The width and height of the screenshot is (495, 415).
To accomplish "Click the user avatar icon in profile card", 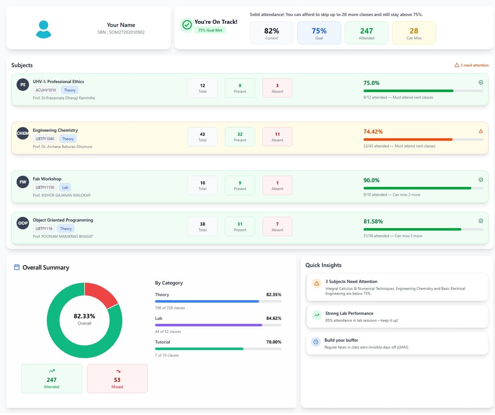I will [x=44, y=28].
